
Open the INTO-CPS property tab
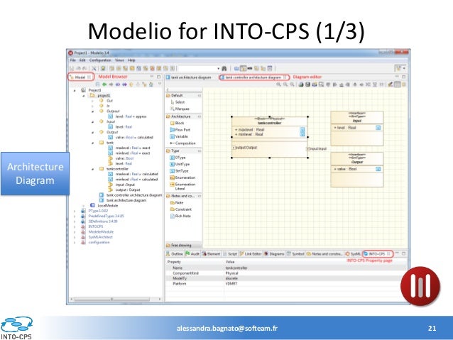377,254
